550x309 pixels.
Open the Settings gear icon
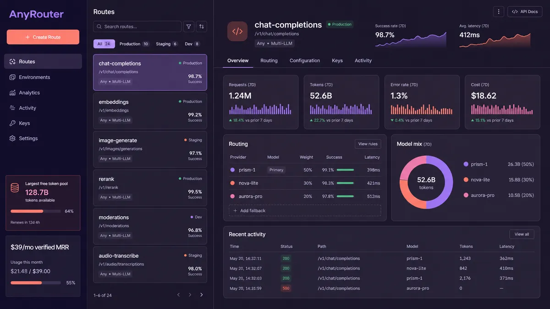12,138
